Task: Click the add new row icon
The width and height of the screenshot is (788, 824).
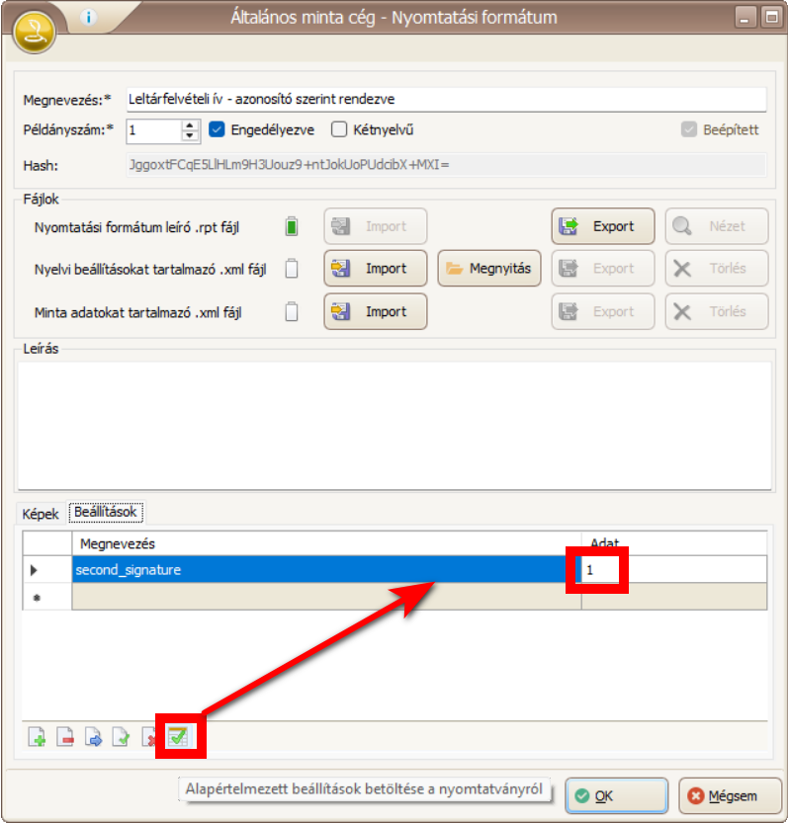Action: click(37, 738)
